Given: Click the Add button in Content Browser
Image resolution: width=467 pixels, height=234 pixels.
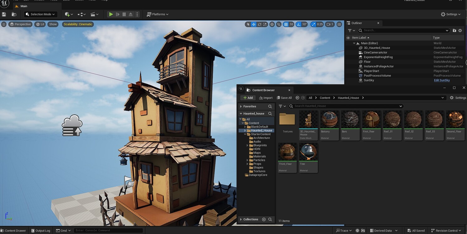Looking at the screenshot, I should [x=248, y=98].
